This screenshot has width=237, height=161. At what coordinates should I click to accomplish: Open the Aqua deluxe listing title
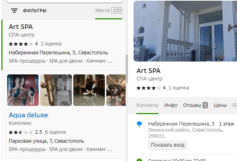pyautogui.click(x=28, y=115)
